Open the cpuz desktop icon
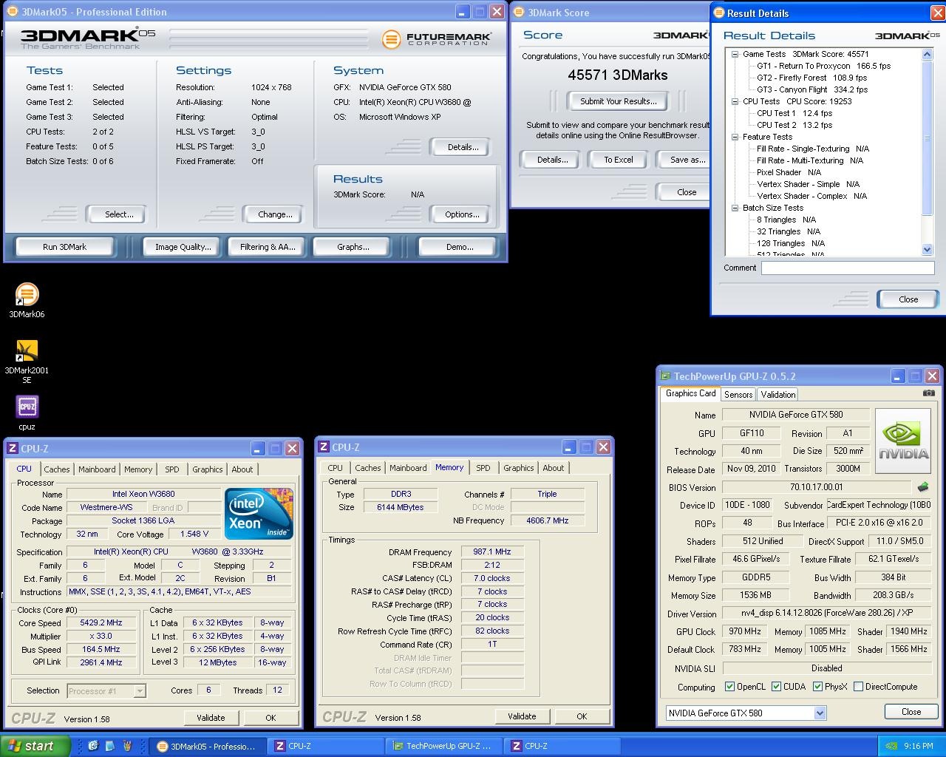 27,413
